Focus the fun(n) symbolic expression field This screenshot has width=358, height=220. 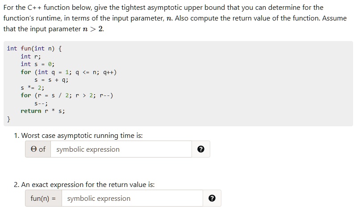click(x=132, y=198)
